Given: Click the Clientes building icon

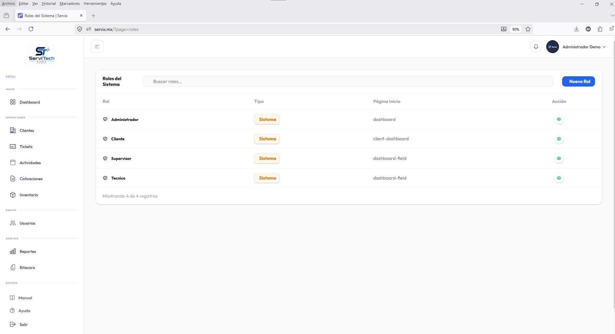Looking at the screenshot, I should click(13, 130).
